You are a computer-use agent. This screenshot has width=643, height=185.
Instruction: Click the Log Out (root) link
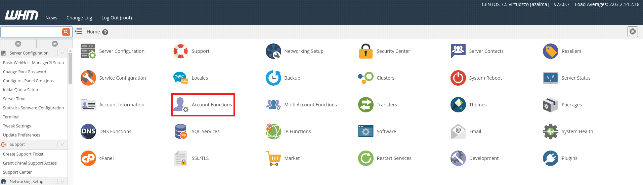click(117, 18)
